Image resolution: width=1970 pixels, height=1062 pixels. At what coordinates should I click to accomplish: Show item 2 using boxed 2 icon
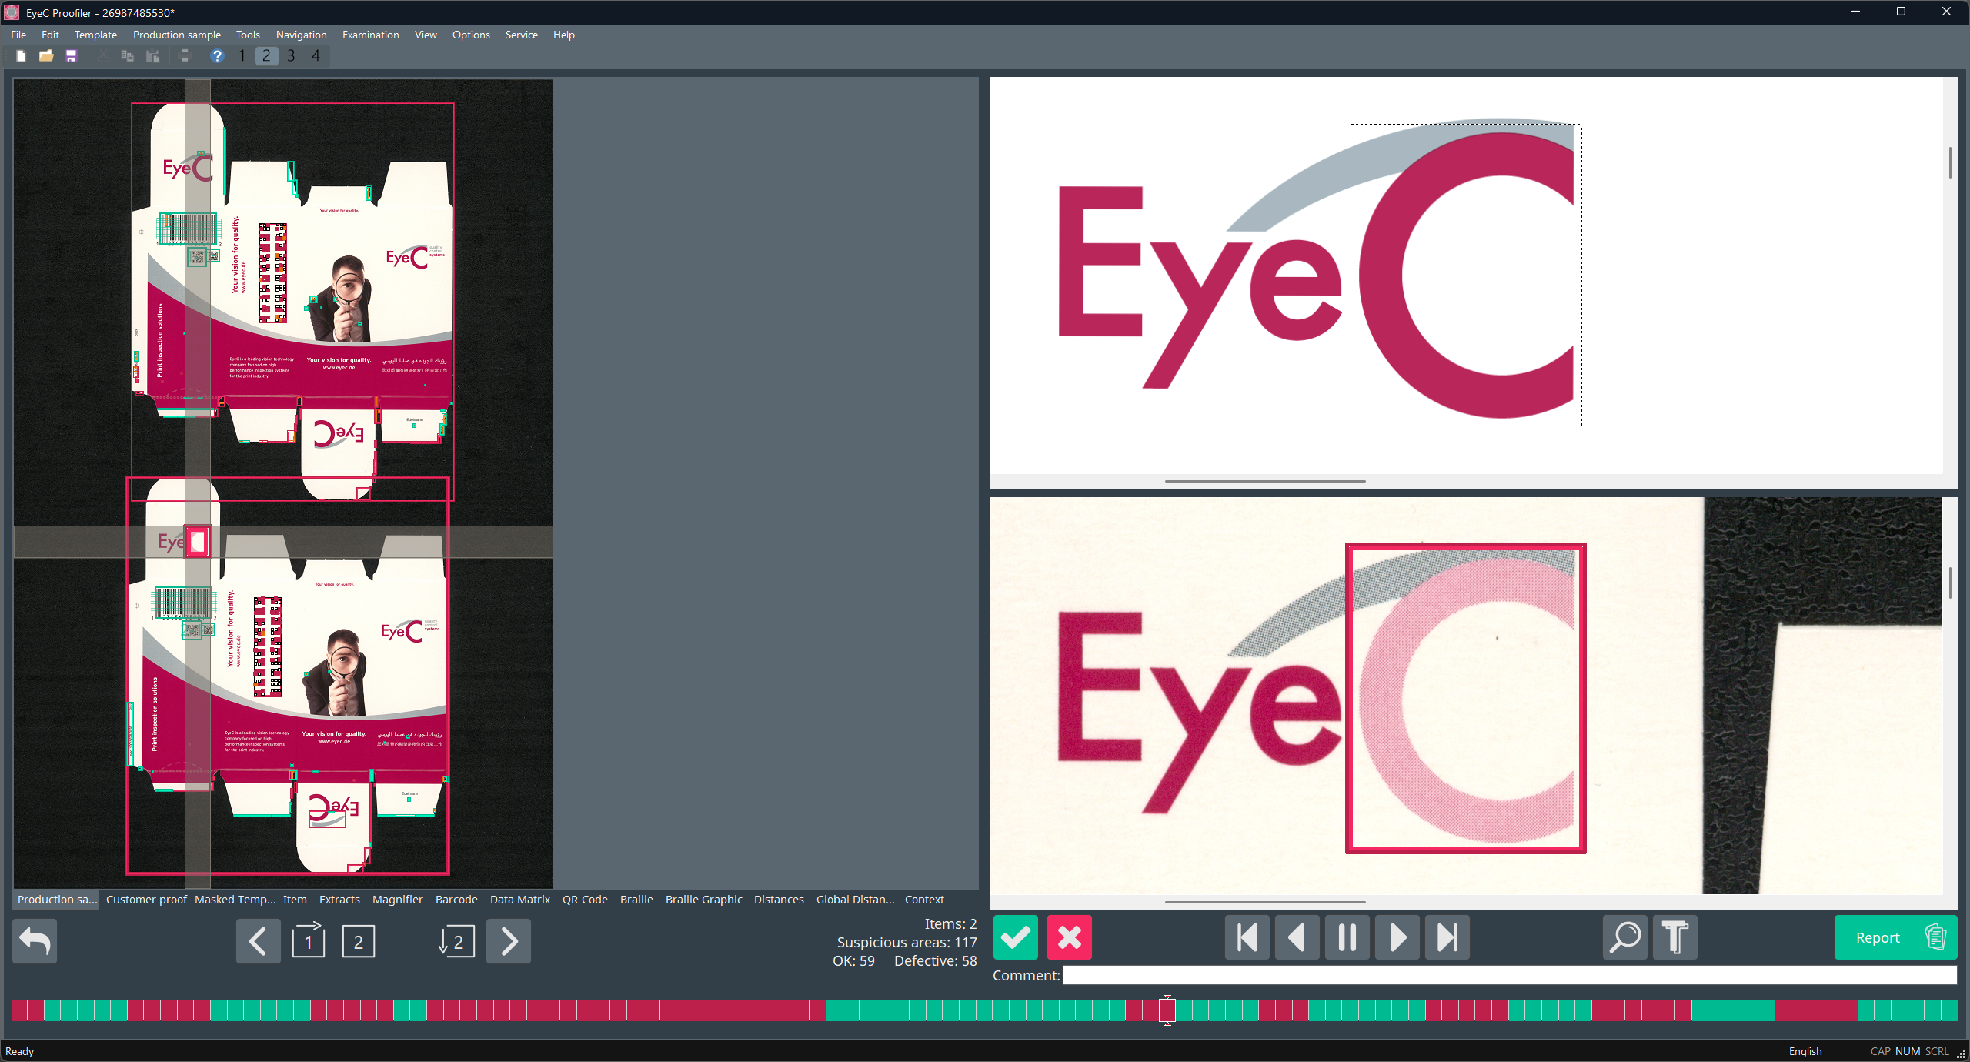(358, 942)
